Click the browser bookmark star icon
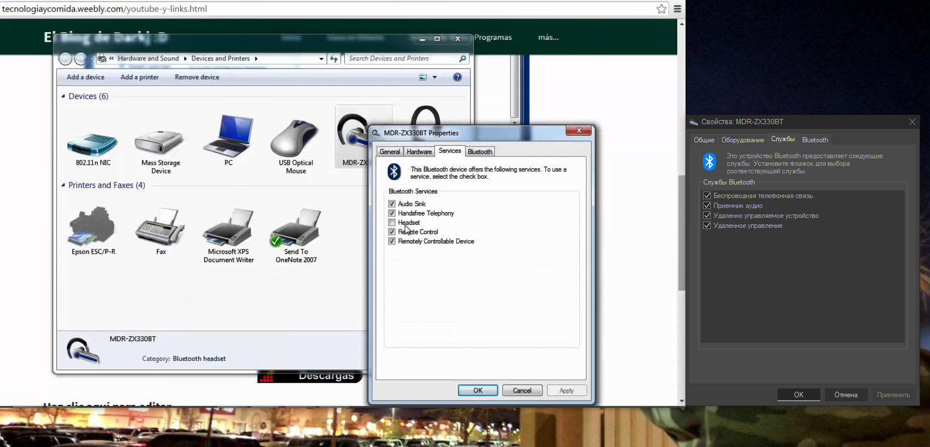This screenshot has width=930, height=447. click(x=661, y=9)
